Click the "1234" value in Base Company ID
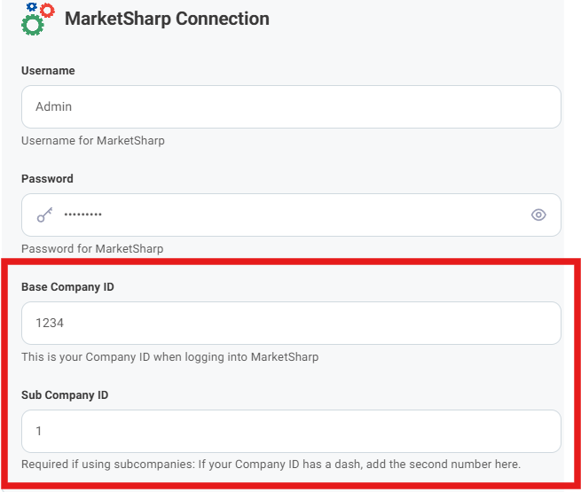Screen dimensions: 581x492 50,324
